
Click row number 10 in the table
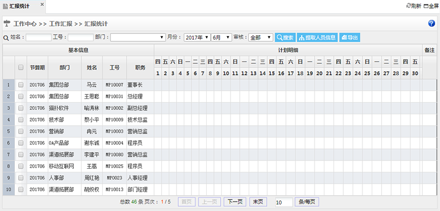point(9,190)
